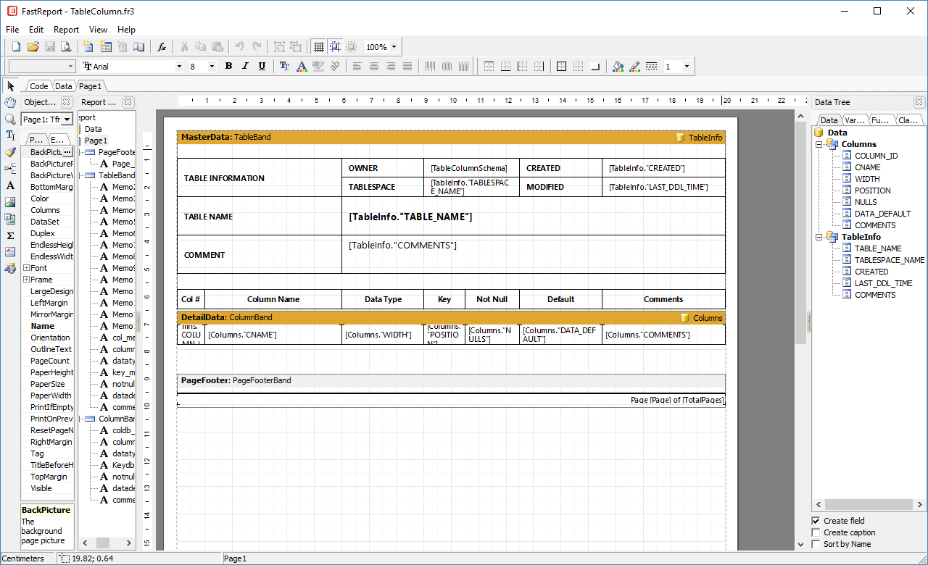Toggle Show Grid in the toolbar
The width and height of the screenshot is (928, 565).
tap(318, 47)
